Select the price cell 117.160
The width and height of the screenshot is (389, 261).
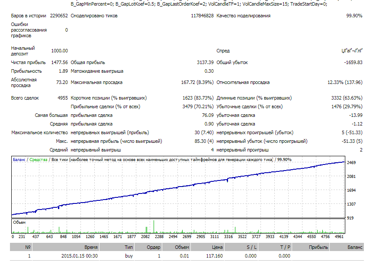214,256
